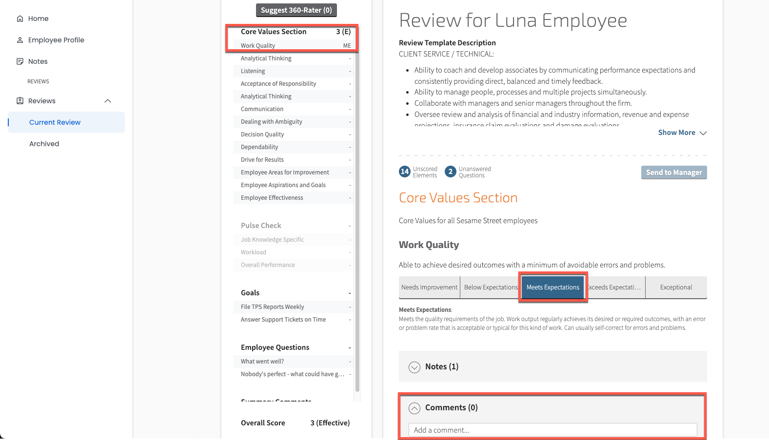Open Employee Profile page

click(56, 40)
